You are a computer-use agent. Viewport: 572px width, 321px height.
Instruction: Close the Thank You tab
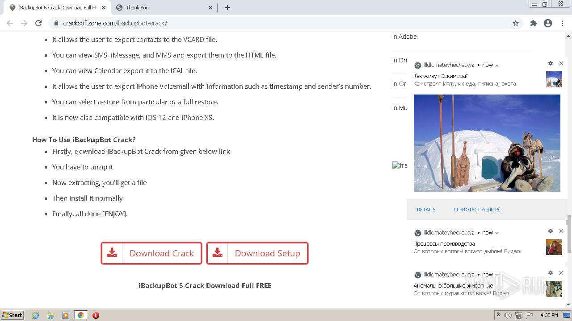tap(211, 8)
